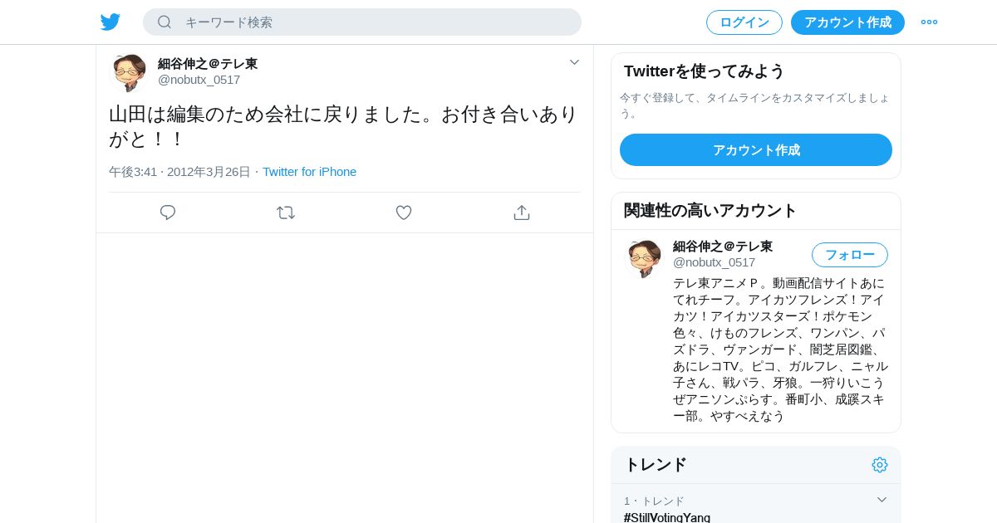The width and height of the screenshot is (997, 523).
Task: Click the retweet icon under the tweet
Action: [x=286, y=213]
